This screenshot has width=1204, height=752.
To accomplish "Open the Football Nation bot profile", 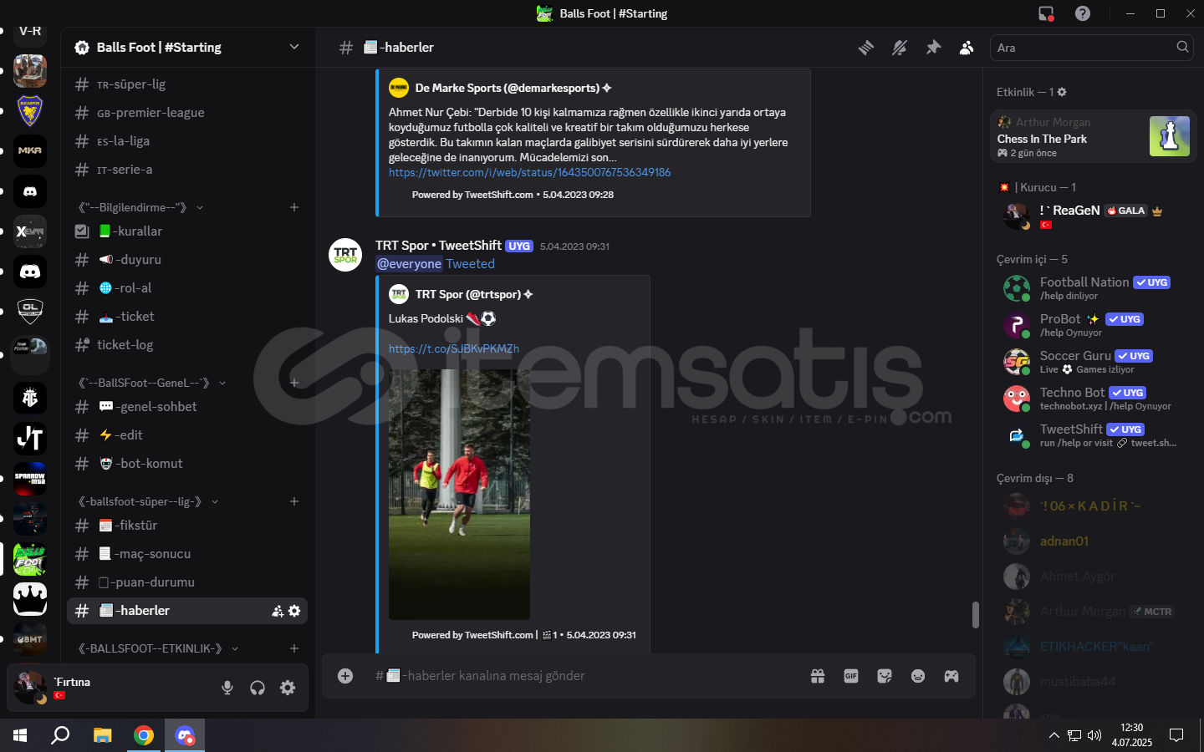I will [1093, 288].
